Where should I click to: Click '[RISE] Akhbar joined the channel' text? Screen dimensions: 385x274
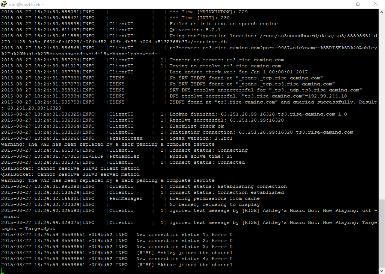point(184,265)
